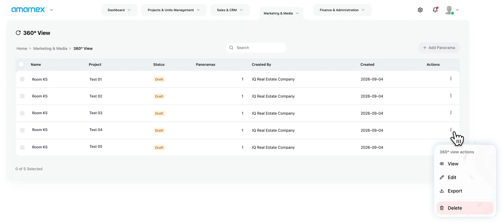The height and width of the screenshot is (224, 504).
Task: Click the Add Panorama button
Action: pyautogui.click(x=439, y=48)
